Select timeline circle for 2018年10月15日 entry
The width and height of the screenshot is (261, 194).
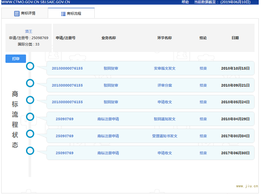[x=30, y=66]
